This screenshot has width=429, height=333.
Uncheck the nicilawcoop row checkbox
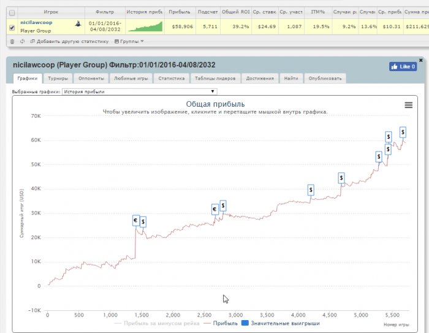12,28
